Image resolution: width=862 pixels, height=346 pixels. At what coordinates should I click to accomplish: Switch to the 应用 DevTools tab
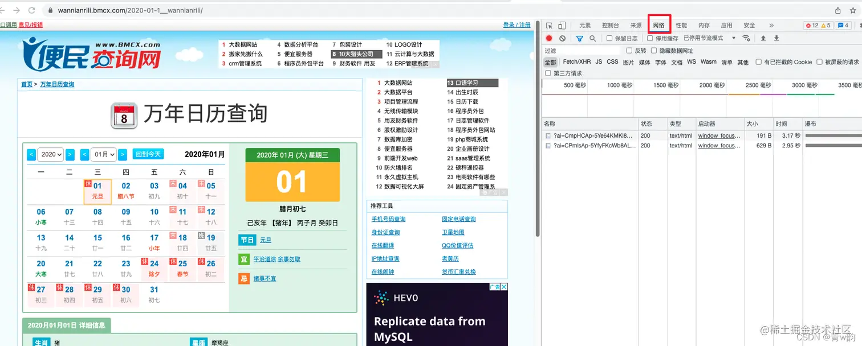pyautogui.click(x=727, y=25)
